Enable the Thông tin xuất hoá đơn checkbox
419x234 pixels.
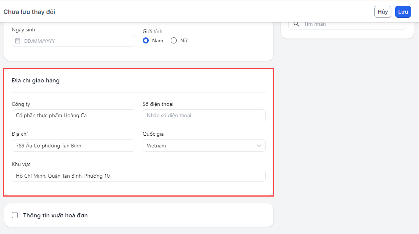point(15,215)
